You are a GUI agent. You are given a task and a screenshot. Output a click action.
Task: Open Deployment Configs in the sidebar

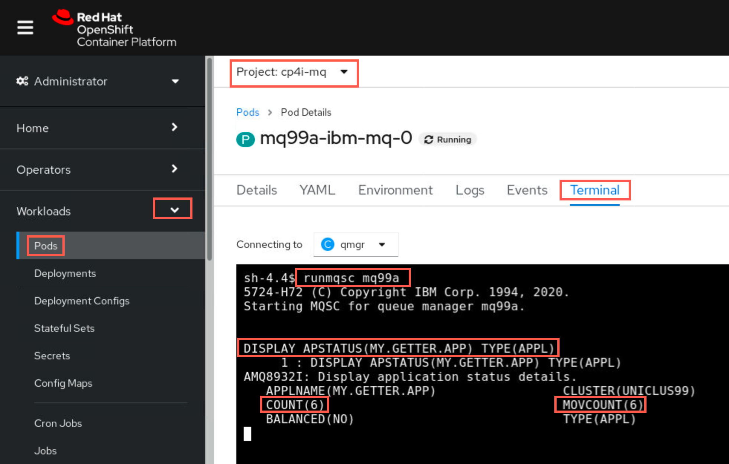click(x=82, y=301)
